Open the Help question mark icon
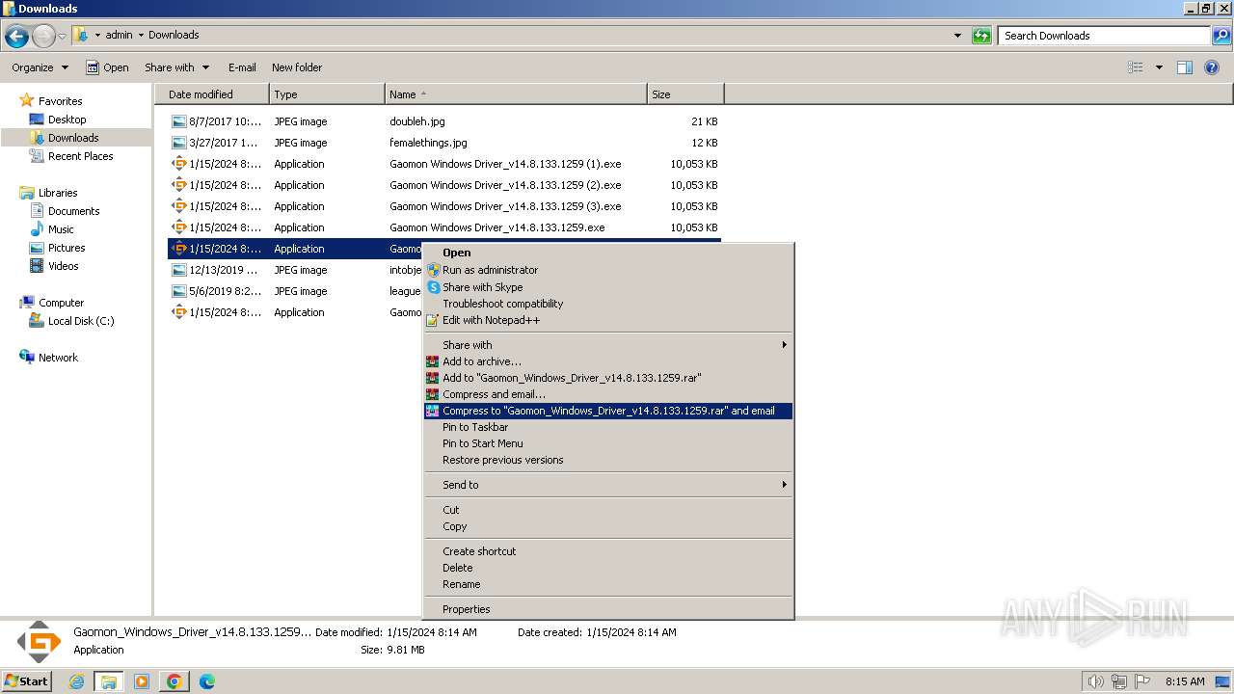The width and height of the screenshot is (1234, 694). 1213,67
